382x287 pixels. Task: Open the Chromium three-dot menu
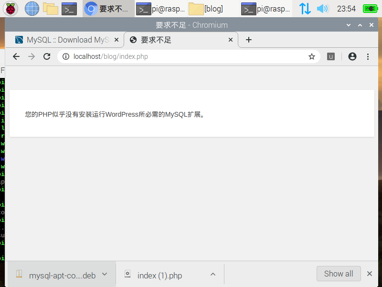click(x=368, y=56)
